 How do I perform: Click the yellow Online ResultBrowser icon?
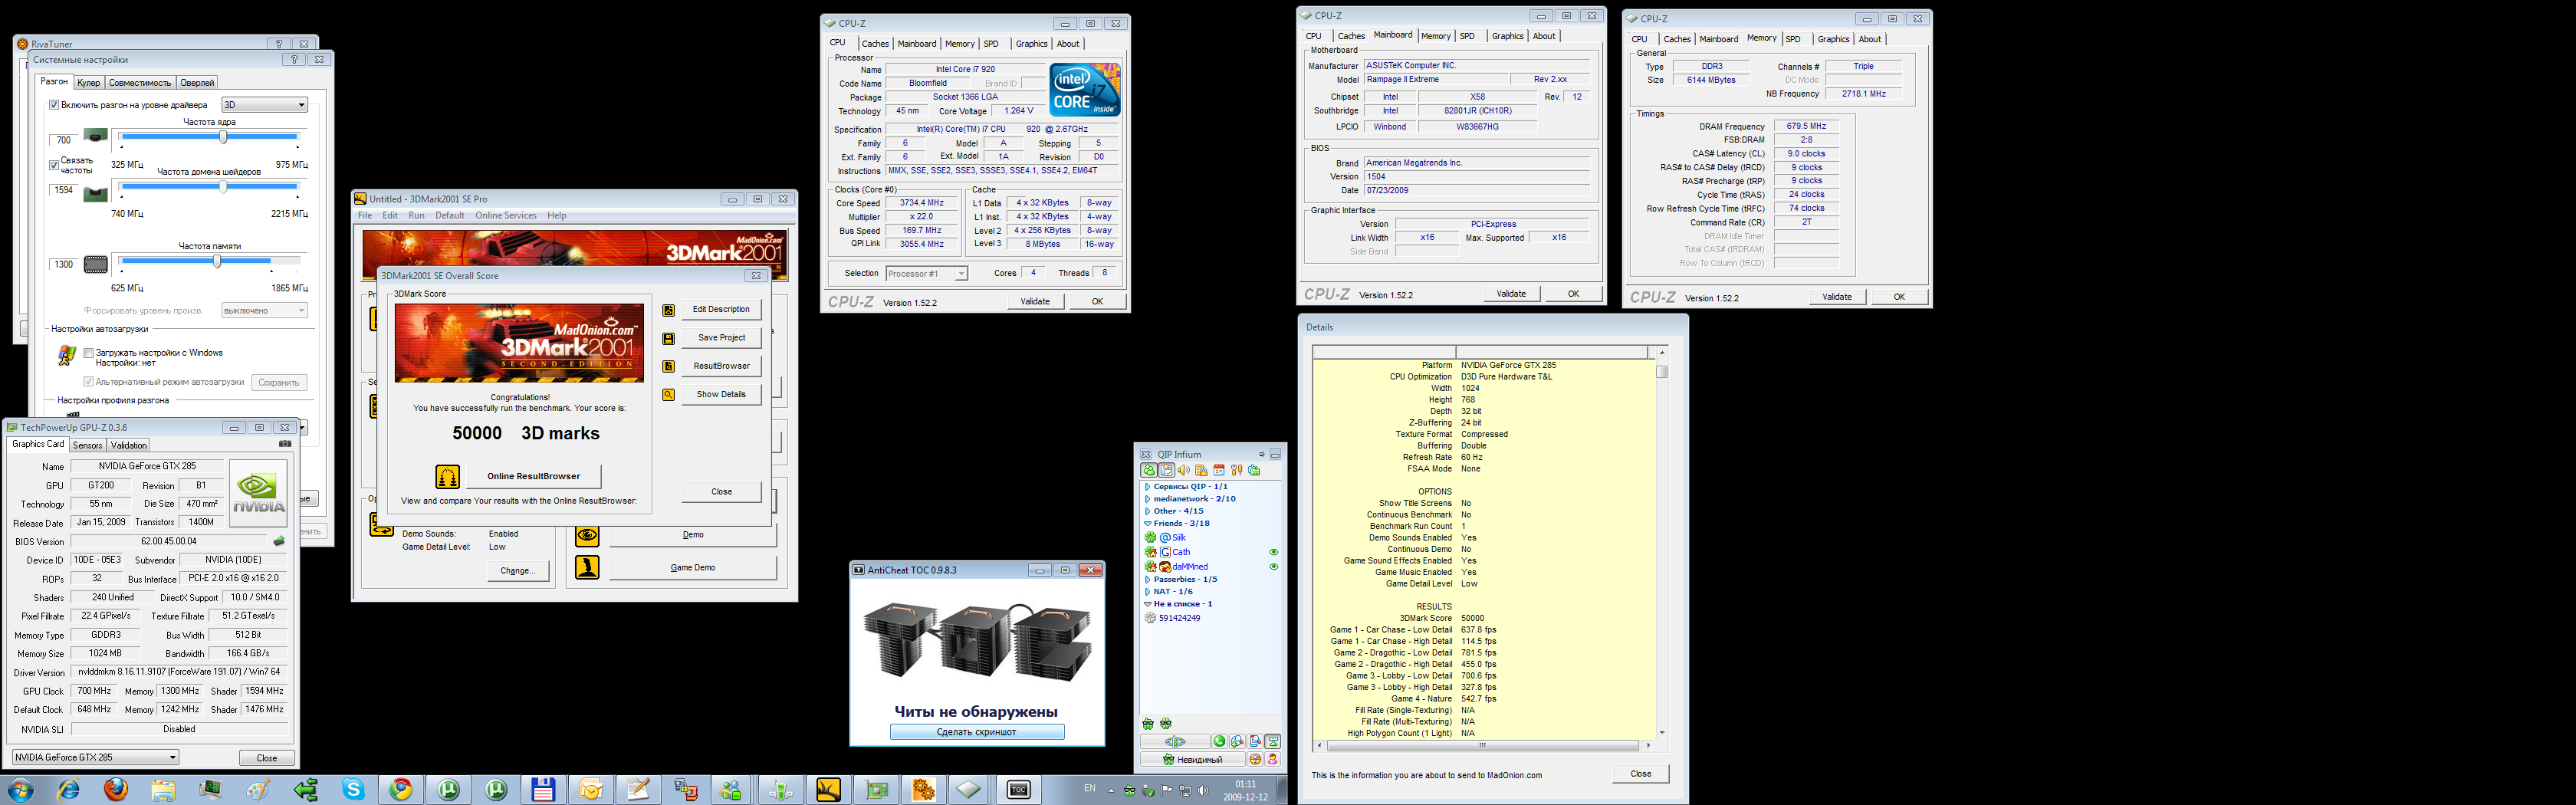click(447, 476)
